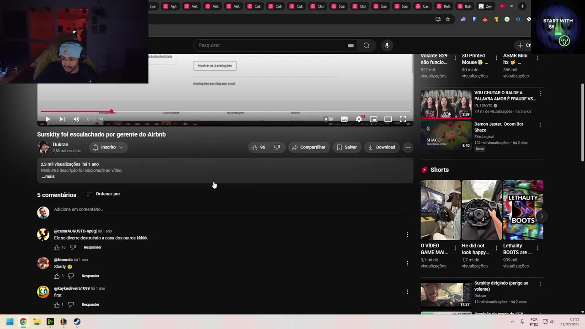The height and width of the screenshot is (329, 585).
Task: Start voice search with the microphone
Action: click(x=387, y=45)
